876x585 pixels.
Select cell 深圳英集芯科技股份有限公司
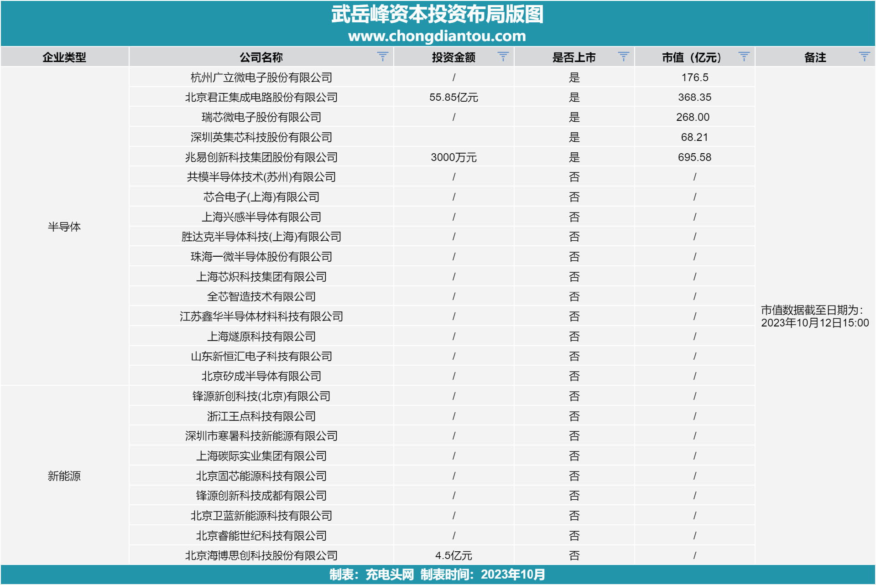(x=261, y=137)
